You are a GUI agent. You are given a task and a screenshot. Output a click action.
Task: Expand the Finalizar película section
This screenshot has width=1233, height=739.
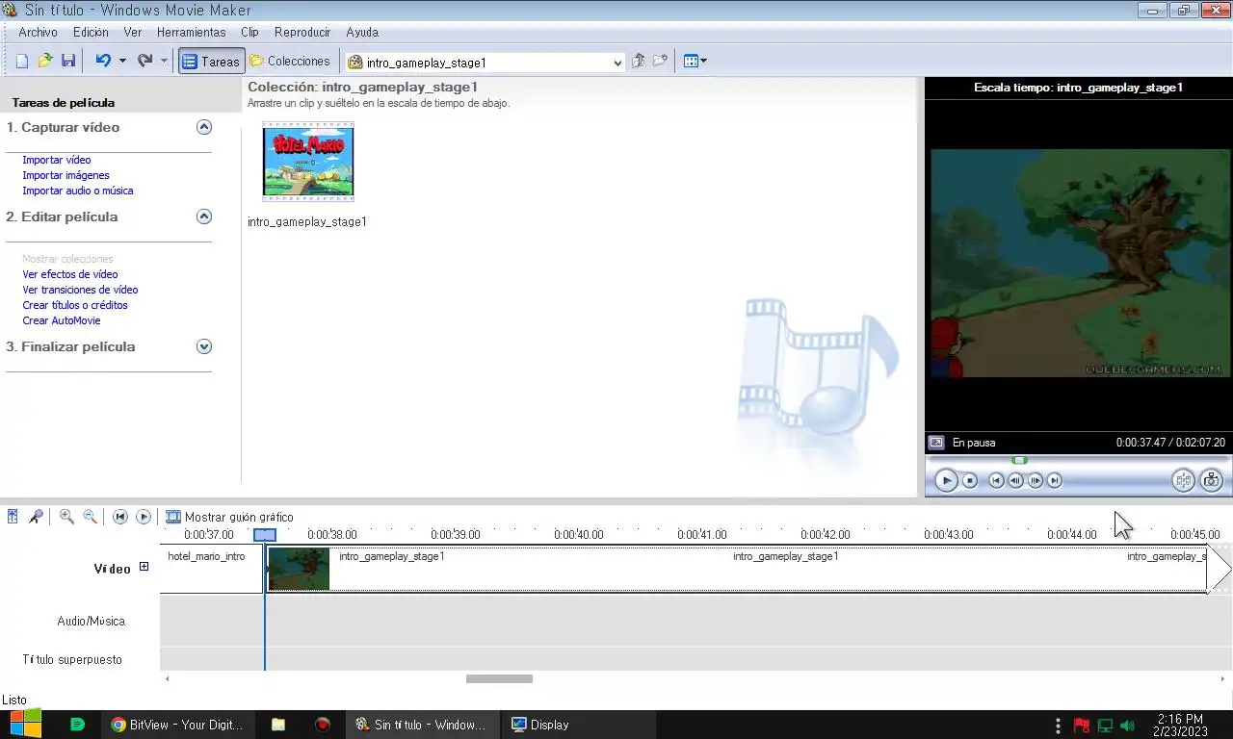(x=203, y=346)
